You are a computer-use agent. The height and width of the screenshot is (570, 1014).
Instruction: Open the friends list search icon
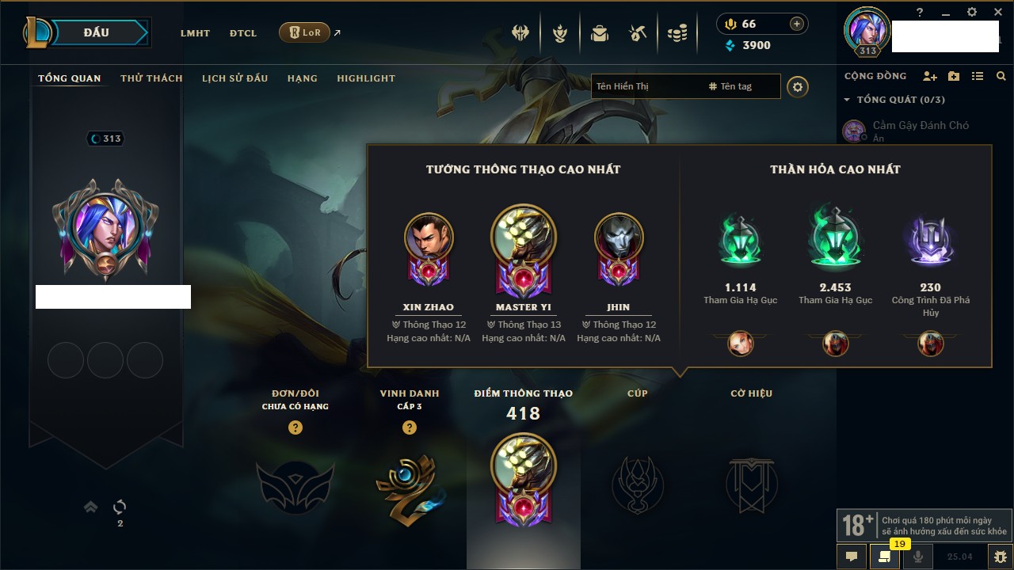click(1001, 76)
